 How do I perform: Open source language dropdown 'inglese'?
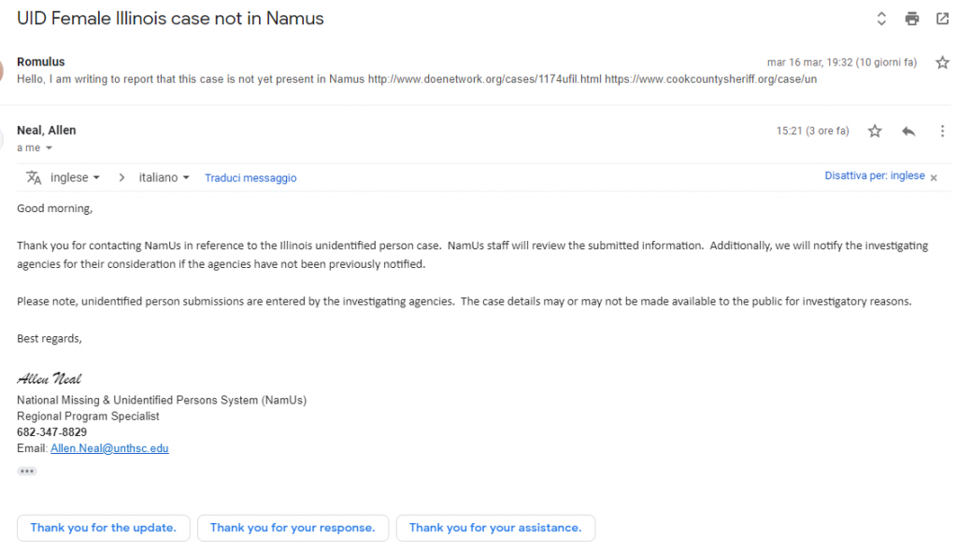click(x=76, y=177)
